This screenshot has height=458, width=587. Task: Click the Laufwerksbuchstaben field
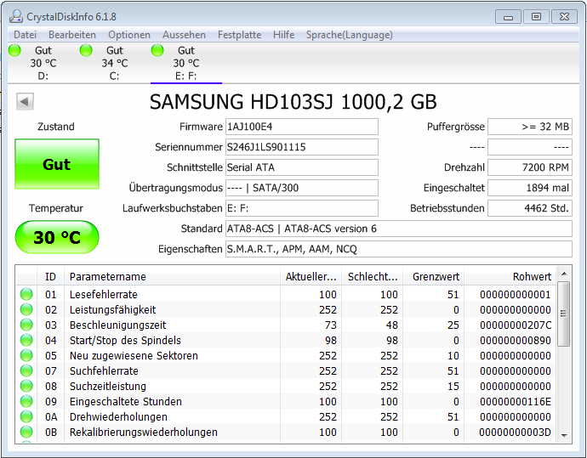(x=302, y=208)
